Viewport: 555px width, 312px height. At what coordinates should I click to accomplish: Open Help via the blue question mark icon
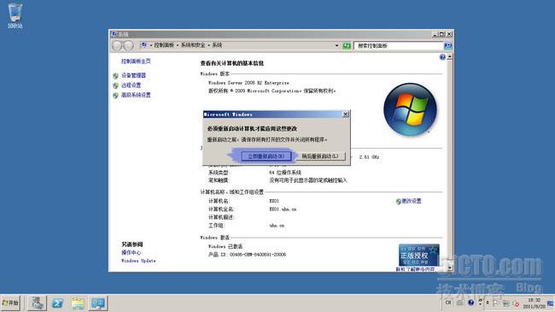(442, 57)
